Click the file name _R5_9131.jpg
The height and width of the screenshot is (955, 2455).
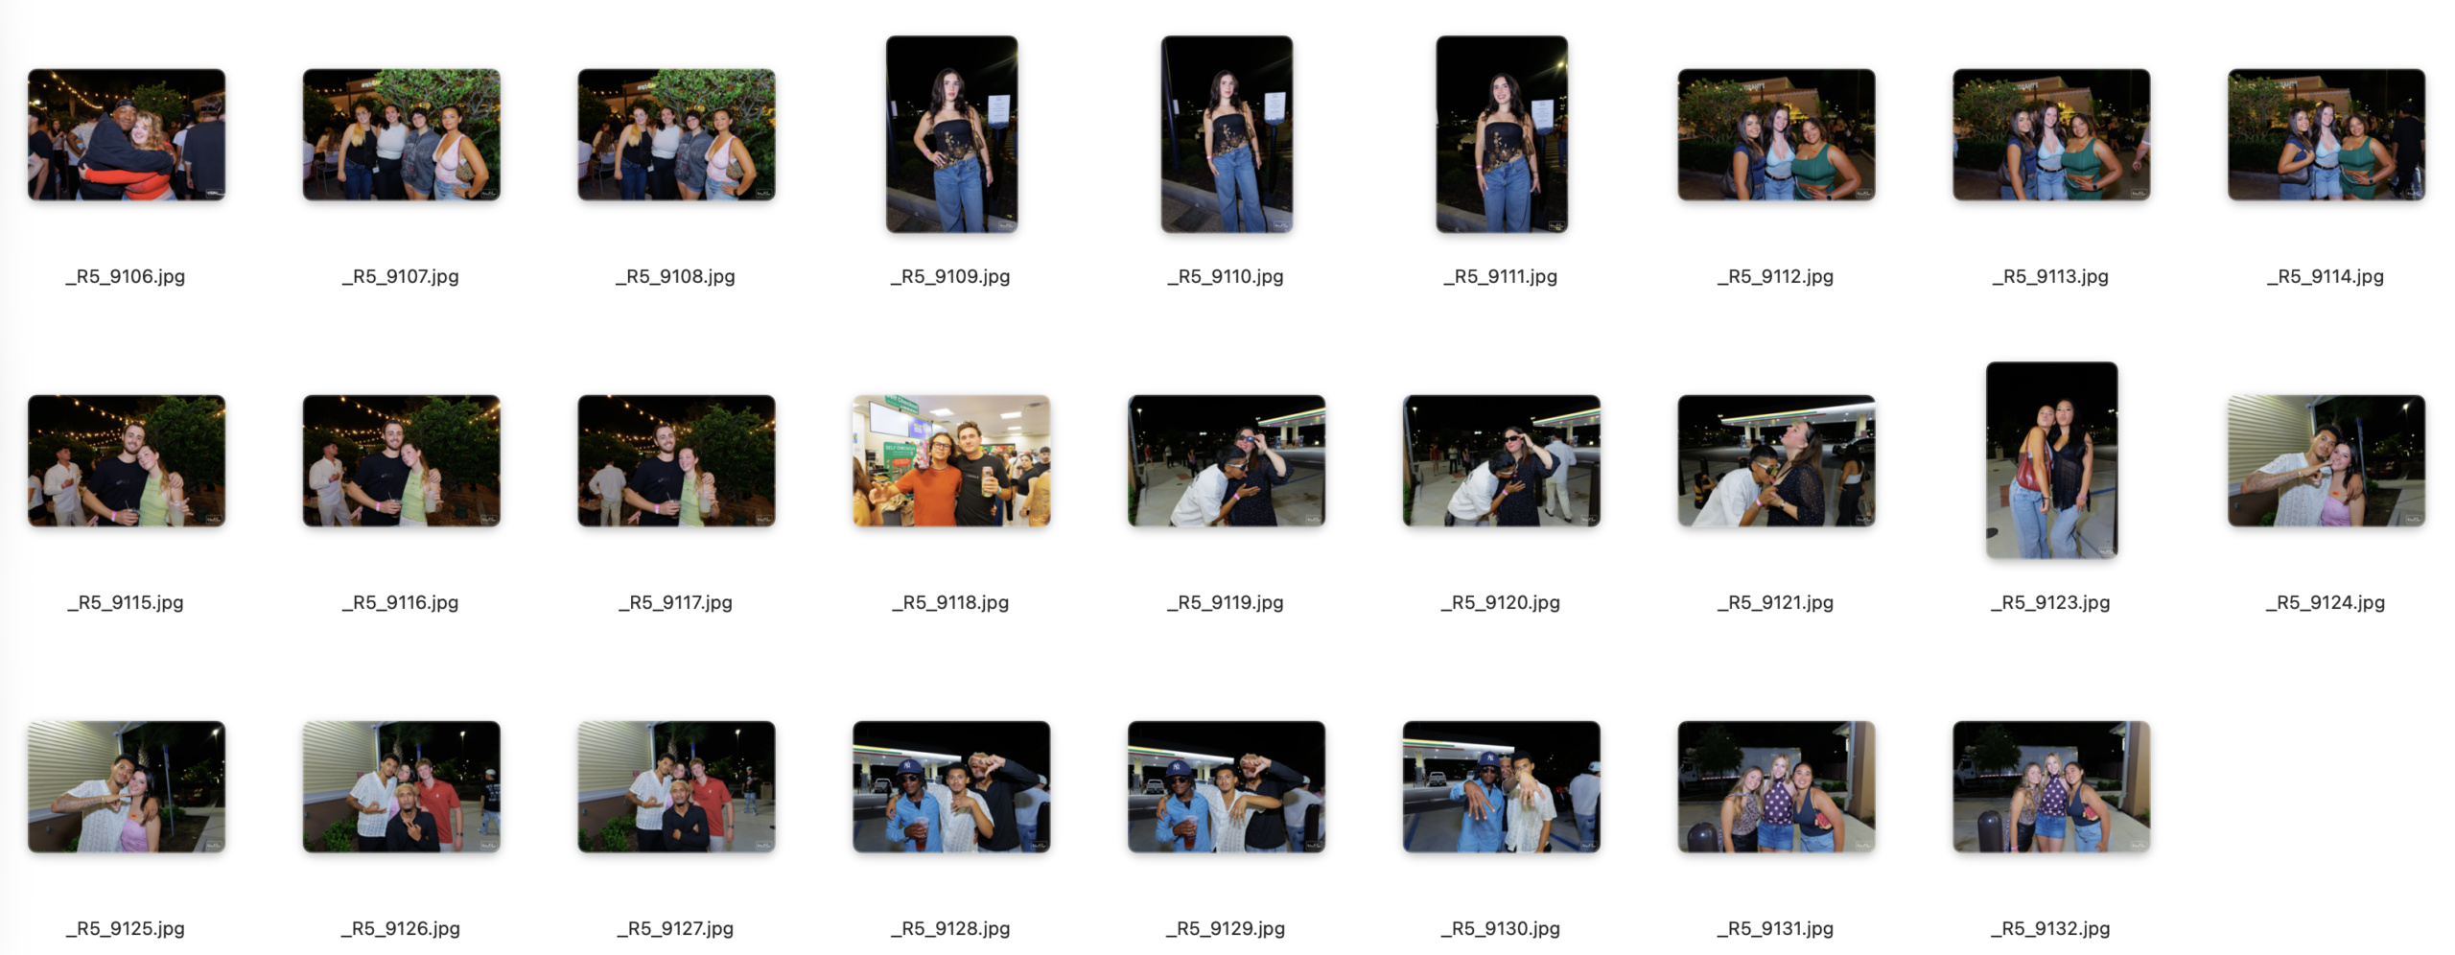coord(1776,929)
